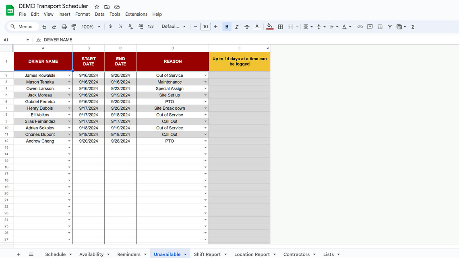Check cloud save status icon
Image resolution: width=459 pixels, height=258 pixels.
coord(117,7)
